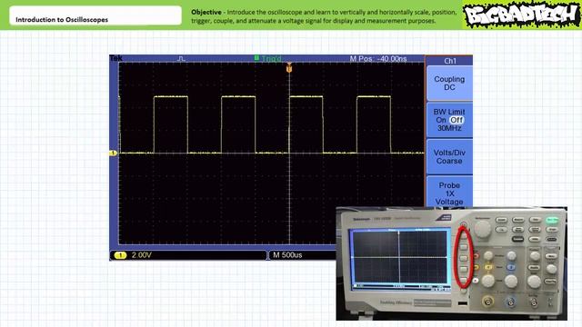Select the Volts/Div Coarse softkey
Viewport: 582px width, 327px height.
(x=449, y=157)
